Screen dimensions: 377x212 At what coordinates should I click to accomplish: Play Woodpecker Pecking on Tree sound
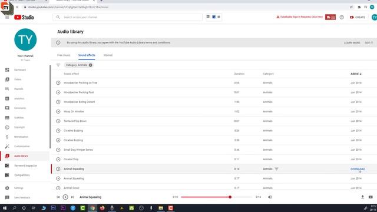(x=58, y=82)
